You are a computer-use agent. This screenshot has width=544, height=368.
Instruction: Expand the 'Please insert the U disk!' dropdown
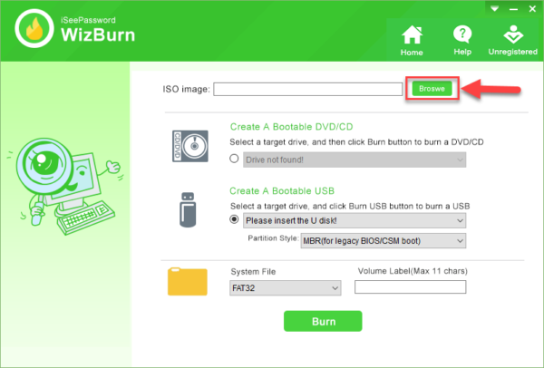[x=355, y=220]
